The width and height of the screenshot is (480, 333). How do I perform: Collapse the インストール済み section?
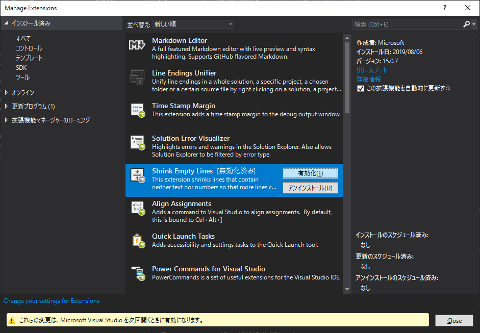5,23
